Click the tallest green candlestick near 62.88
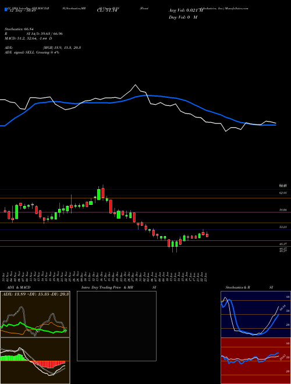Image resolution: width=291 pixels, height=384 pixels. coord(99,194)
